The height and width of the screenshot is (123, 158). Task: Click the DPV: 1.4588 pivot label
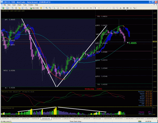(102, 52)
